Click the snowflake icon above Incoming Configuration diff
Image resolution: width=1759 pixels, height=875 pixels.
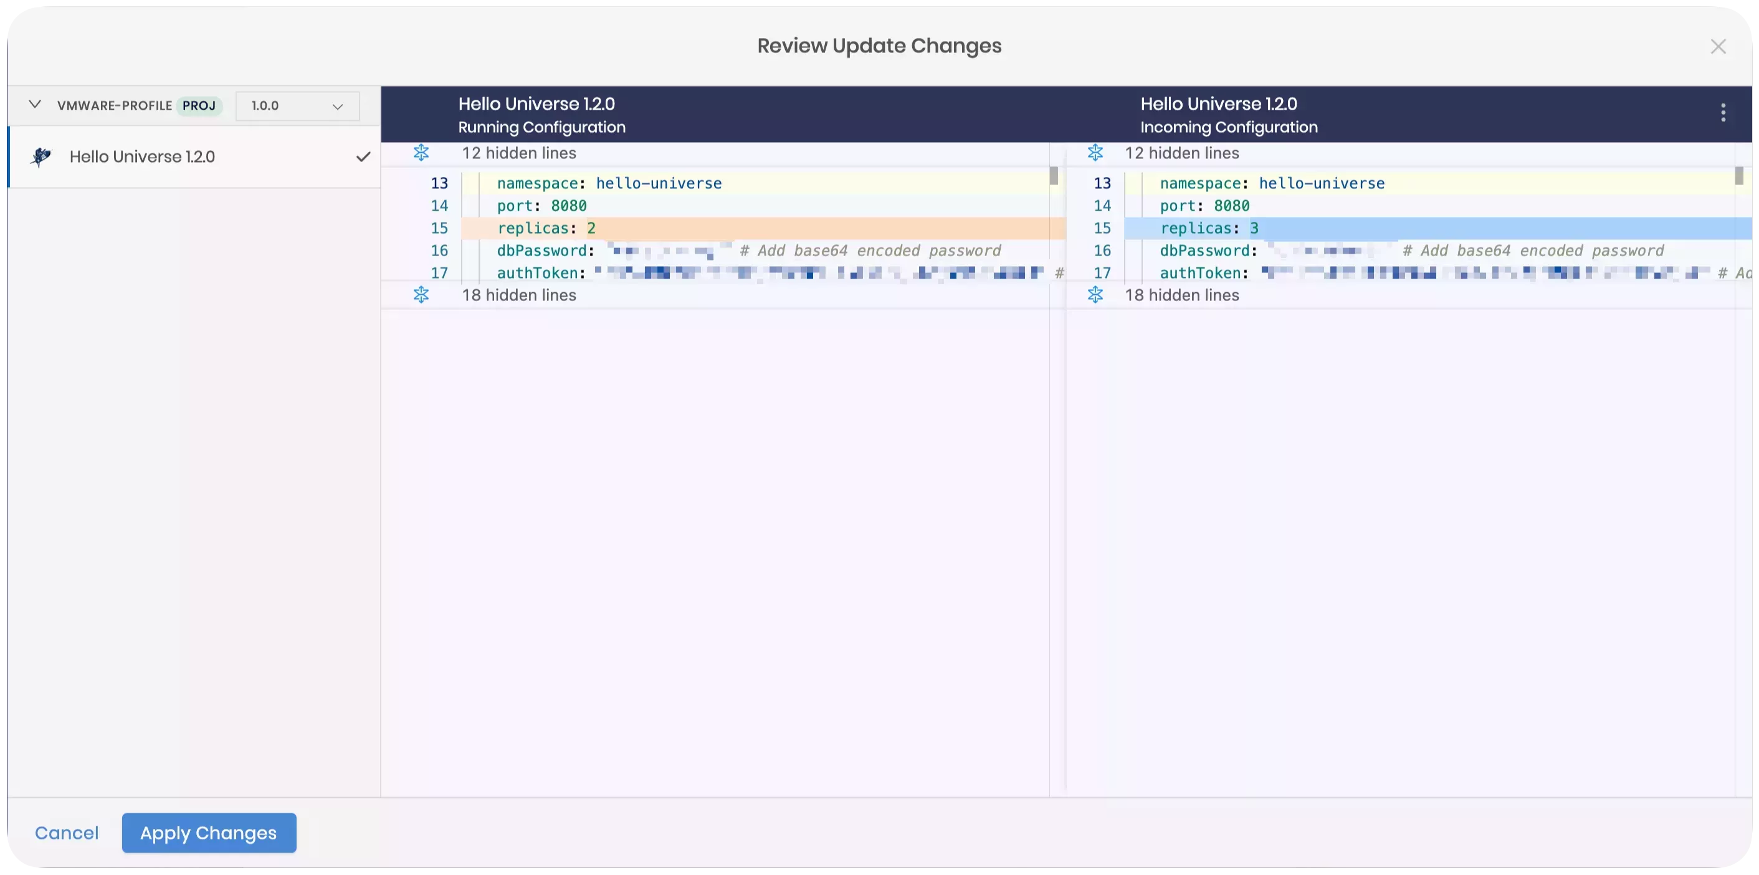tap(1096, 152)
